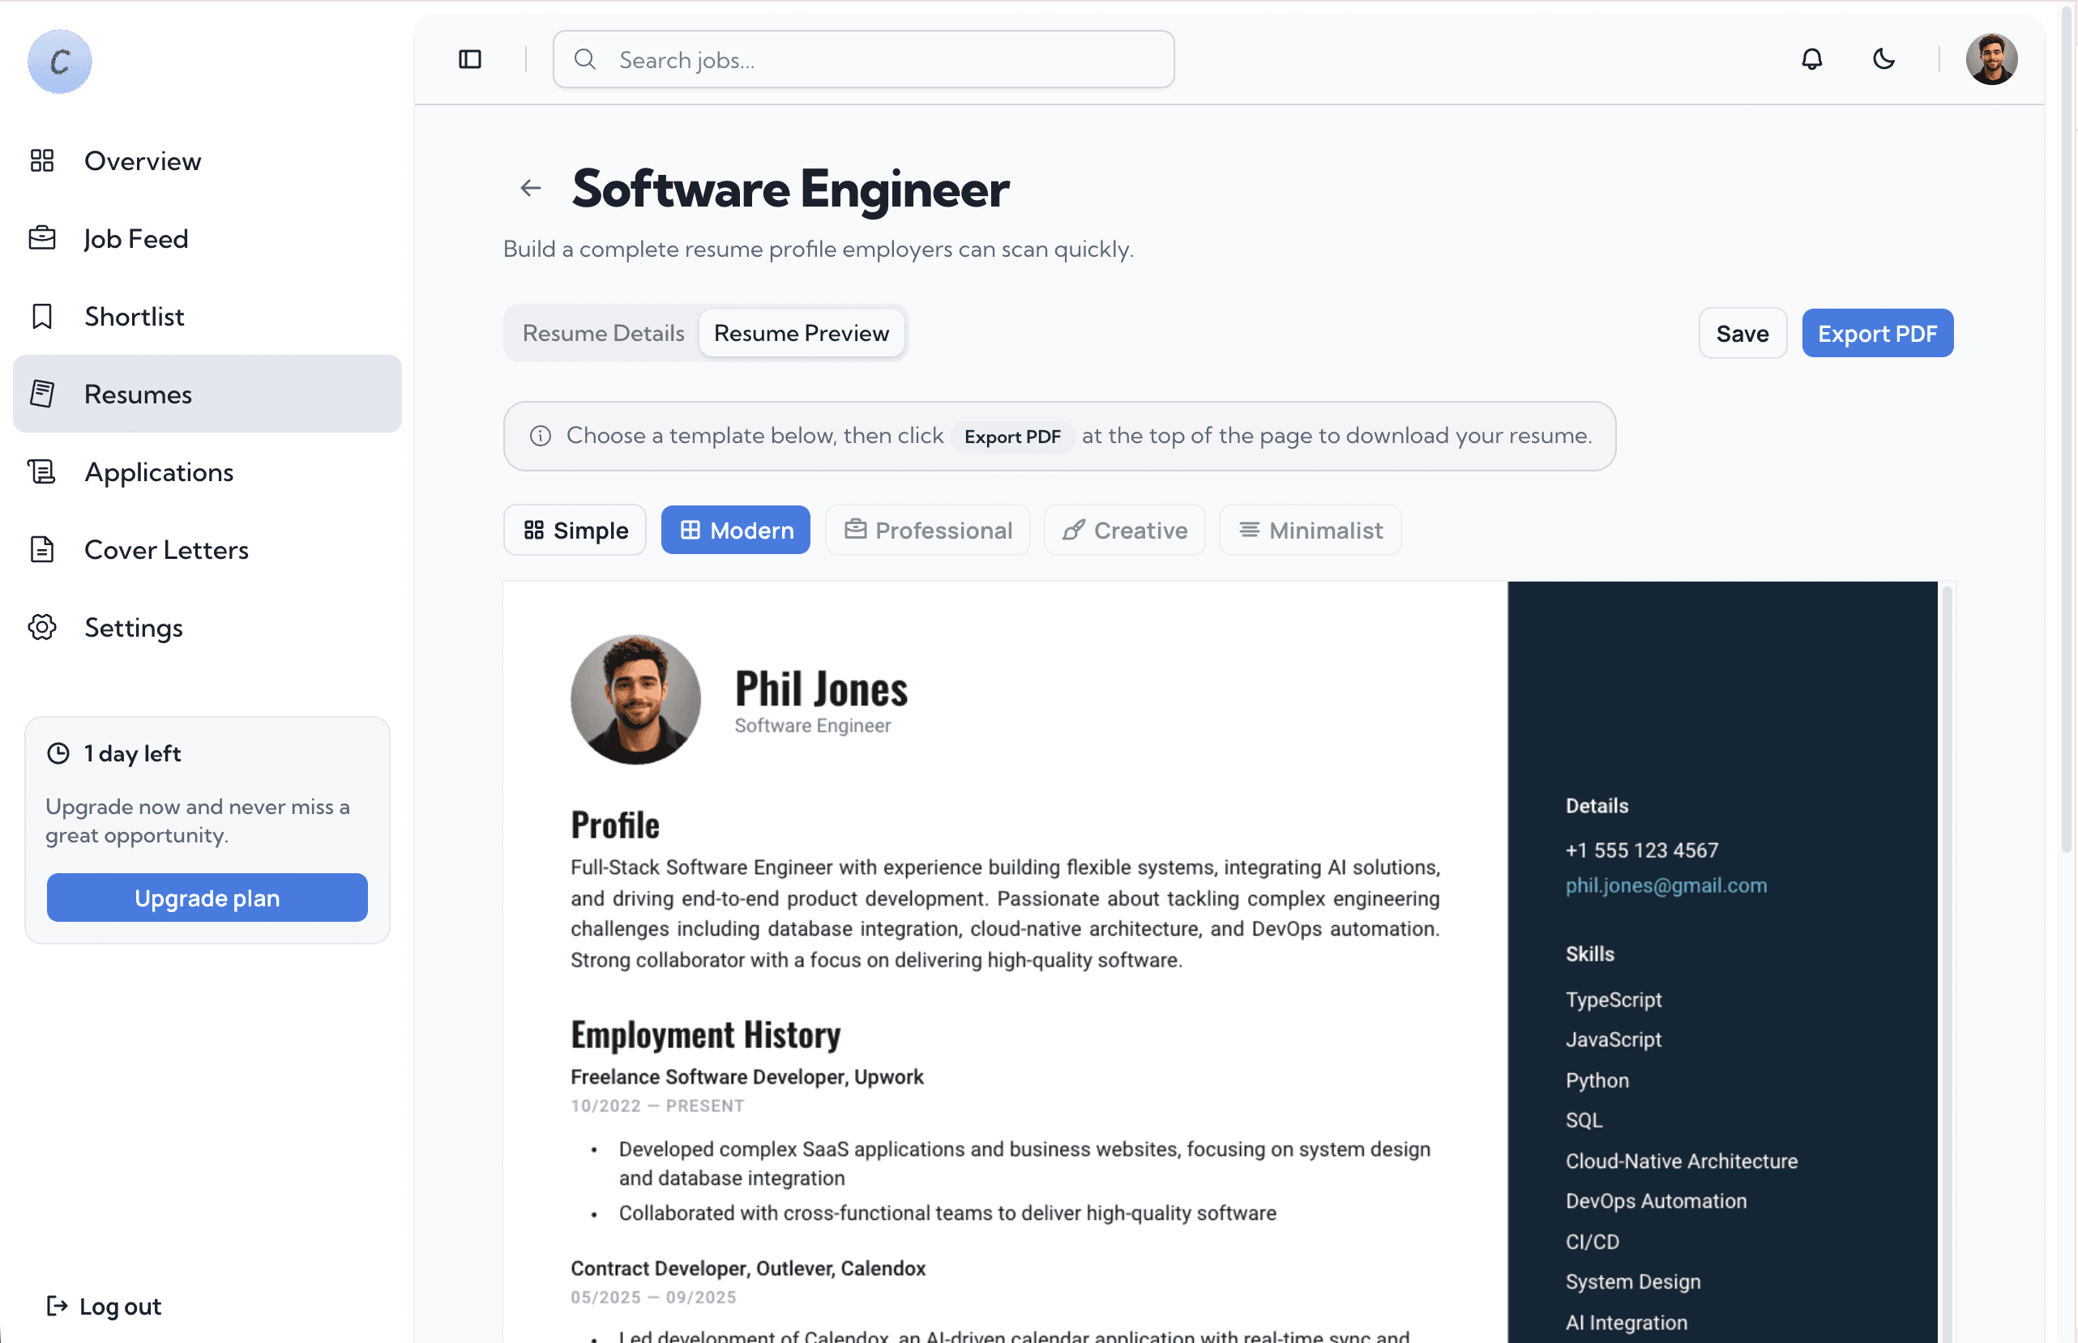Open user profile avatar menu
Image resolution: width=2078 pixels, height=1343 pixels.
(1990, 59)
